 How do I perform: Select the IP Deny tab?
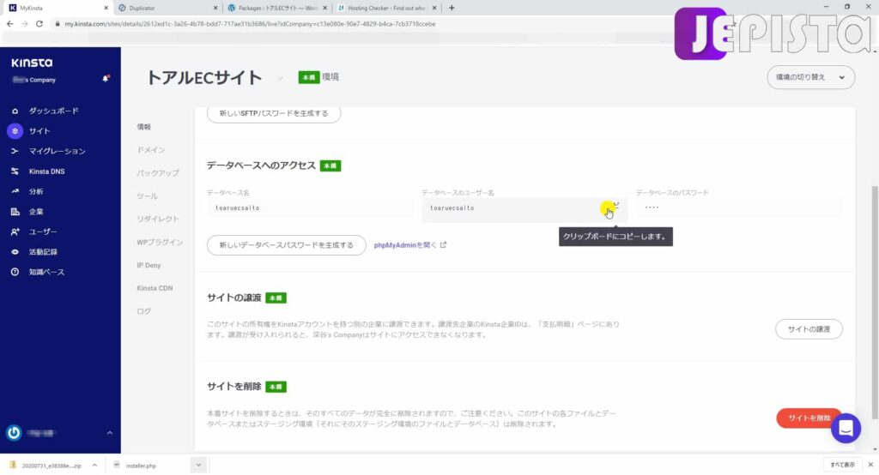click(x=149, y=266)
